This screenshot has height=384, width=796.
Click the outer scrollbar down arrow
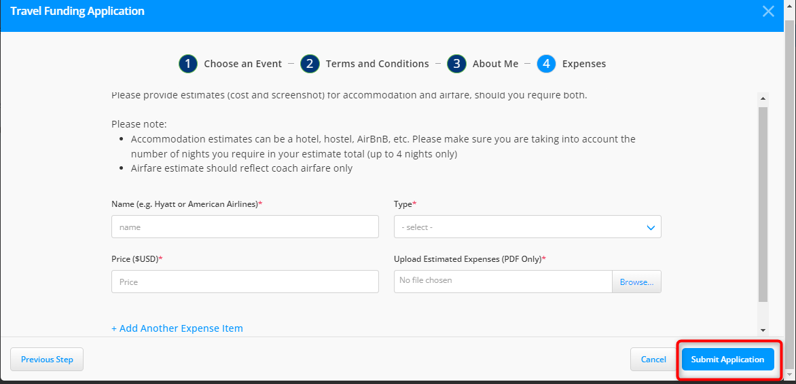coord(789,375)
